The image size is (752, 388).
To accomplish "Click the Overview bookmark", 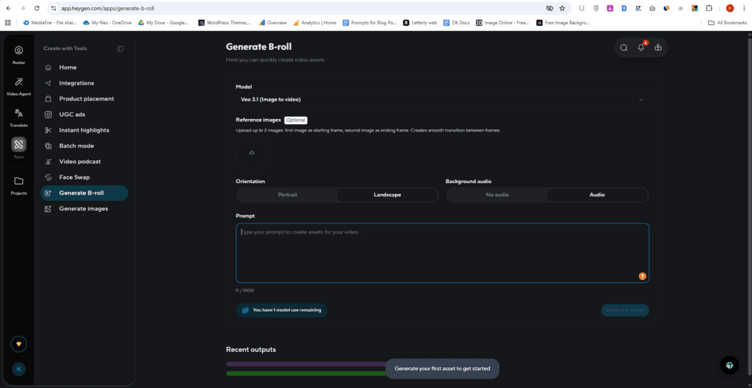I will [273, 23].
